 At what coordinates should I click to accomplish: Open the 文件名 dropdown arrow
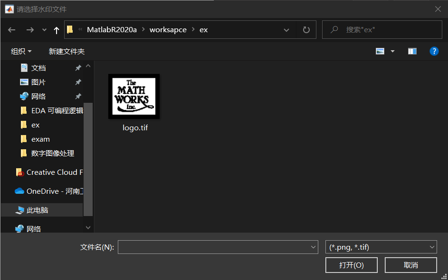pyautogui.click(x=313, y=247)
